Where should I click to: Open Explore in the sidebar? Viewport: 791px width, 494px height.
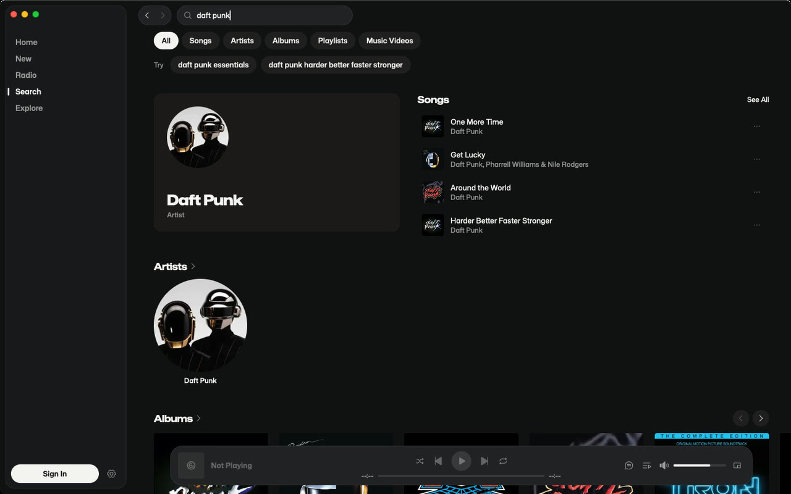[x=29, y=108]
